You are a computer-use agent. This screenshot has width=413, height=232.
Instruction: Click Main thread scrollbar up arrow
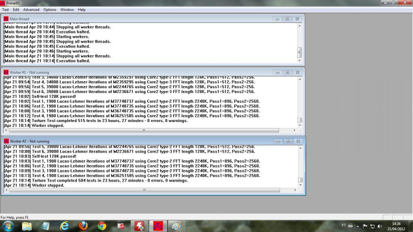[x=300, y=26]
